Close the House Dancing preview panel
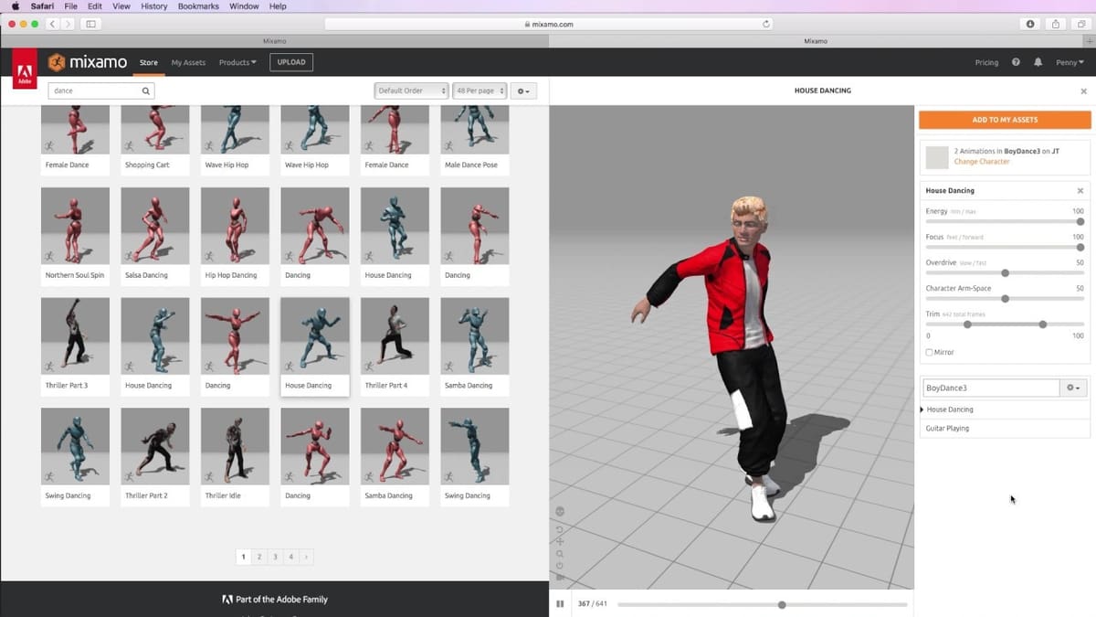Viewport: 1096px width, 617px height. tap(1084, 91)
